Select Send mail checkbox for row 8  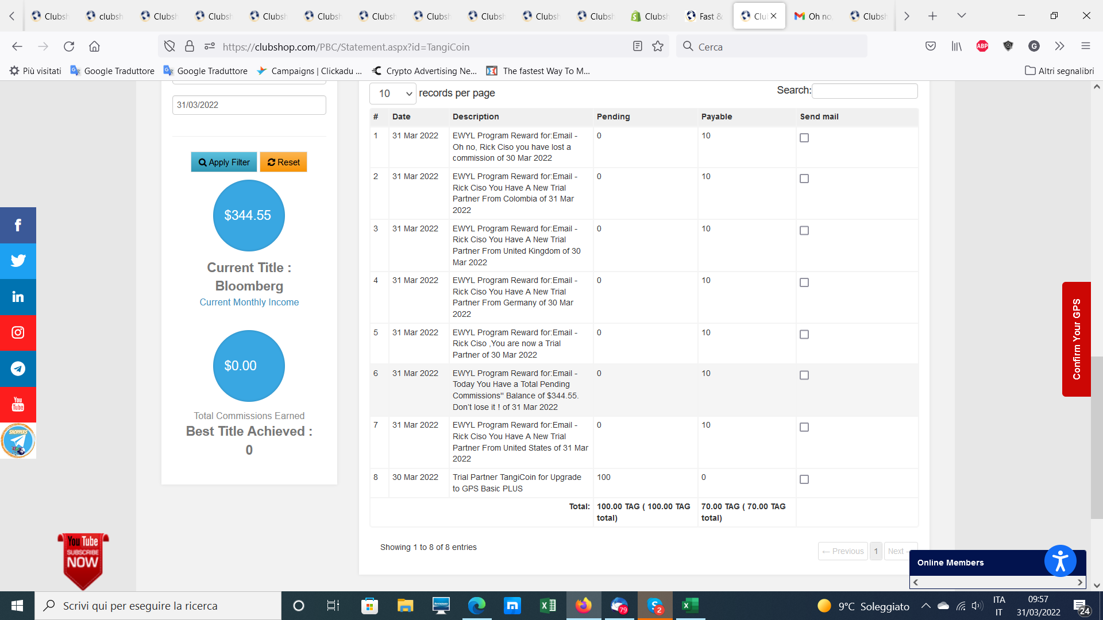pyautogui.click(x=804, y=479)
